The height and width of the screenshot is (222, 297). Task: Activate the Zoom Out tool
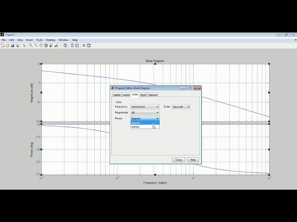click(x=36, y=45)
